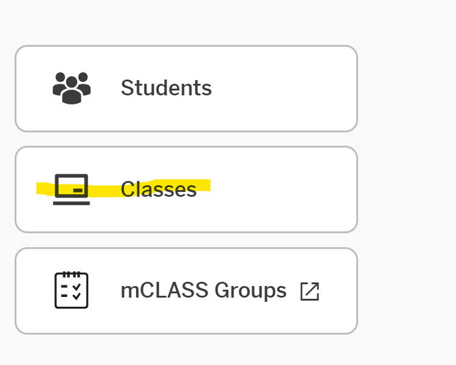Open the mCLASS Groups label text
456x365 pixels.
(203, 291)
